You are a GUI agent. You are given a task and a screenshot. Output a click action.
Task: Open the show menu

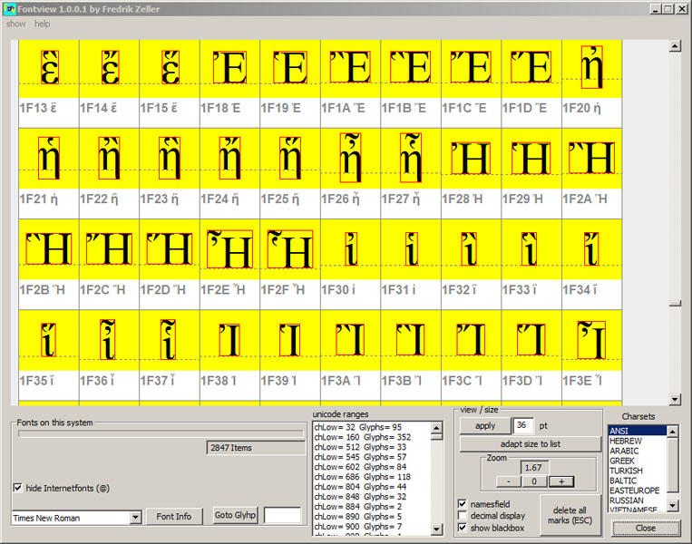tap(16, 24)
